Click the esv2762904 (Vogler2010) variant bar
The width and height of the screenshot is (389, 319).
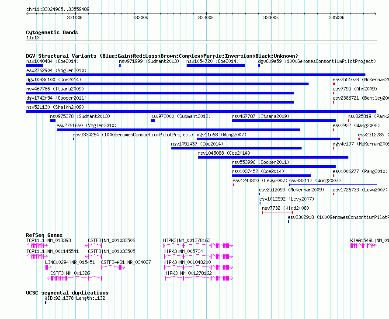(195, 75)
